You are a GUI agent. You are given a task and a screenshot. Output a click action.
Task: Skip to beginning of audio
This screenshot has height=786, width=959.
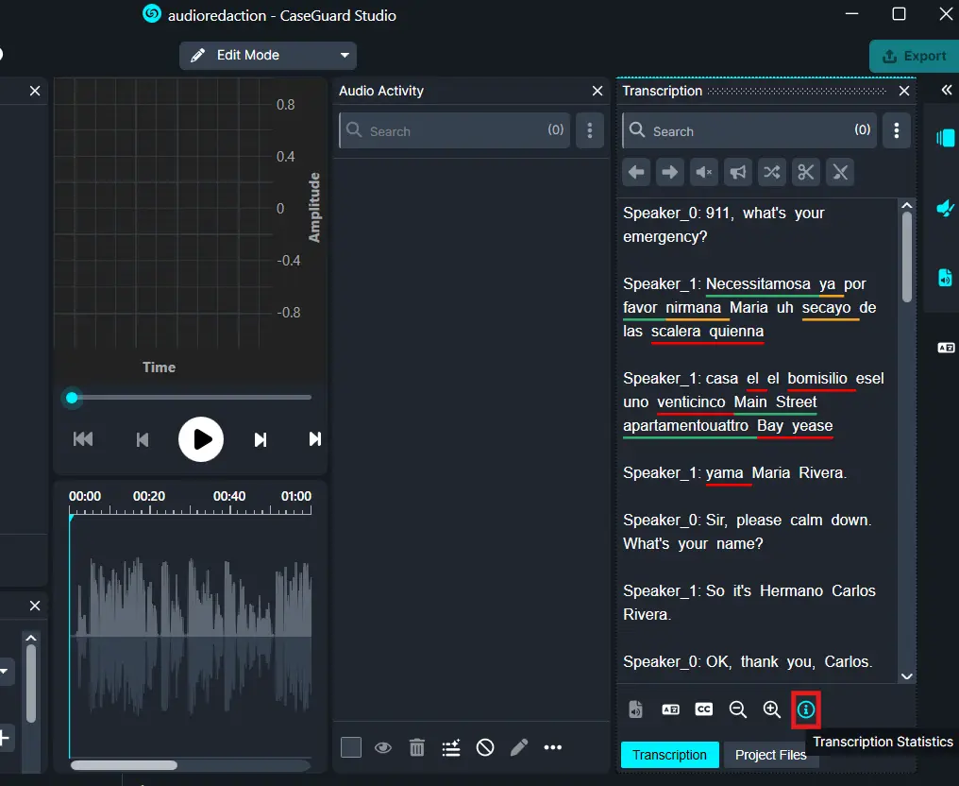point(83,439)
